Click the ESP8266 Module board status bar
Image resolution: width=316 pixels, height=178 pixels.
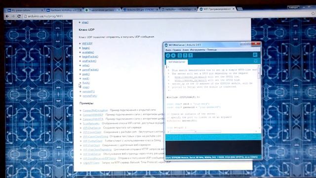coord(213,157)
